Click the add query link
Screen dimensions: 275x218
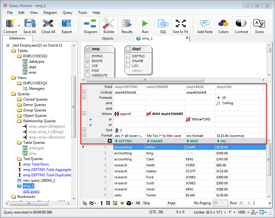[31, 191]
